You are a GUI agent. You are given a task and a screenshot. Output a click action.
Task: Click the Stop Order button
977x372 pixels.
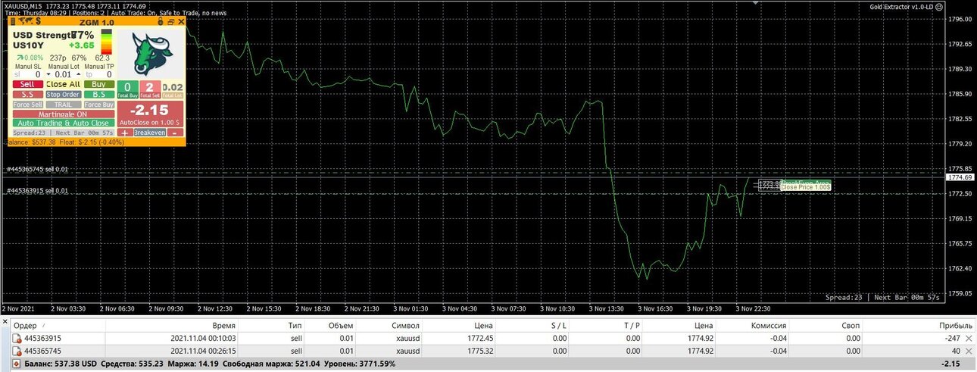63,95
